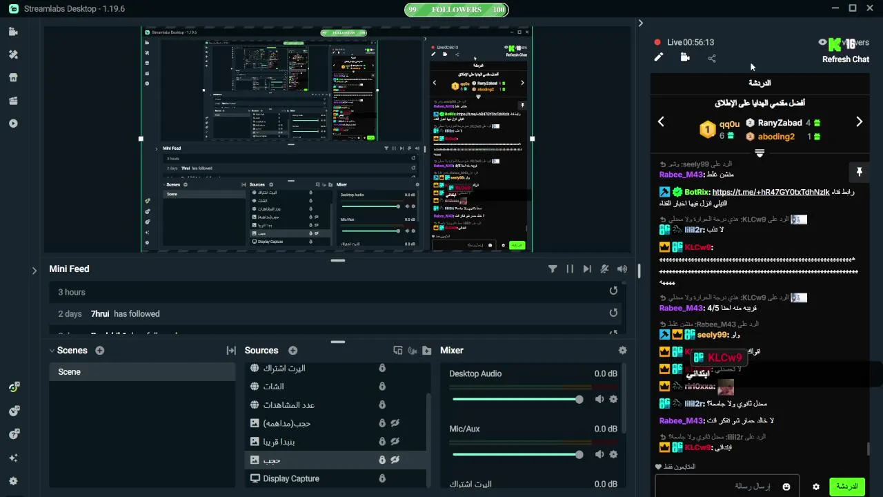This screenshot has width=883, height=497.
Task: Add a new source with plus icon
Action: 292,351
